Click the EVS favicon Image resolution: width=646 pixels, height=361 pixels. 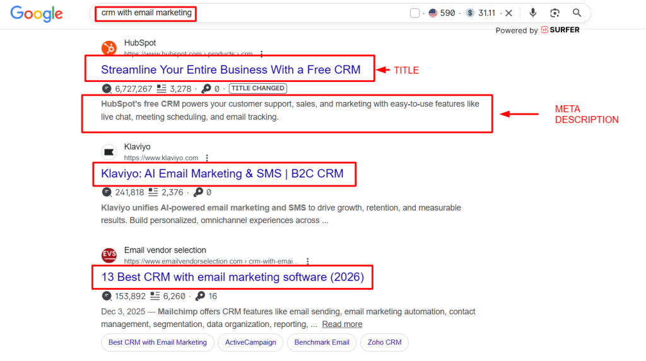pyautogui.click(x=109, y=256)
